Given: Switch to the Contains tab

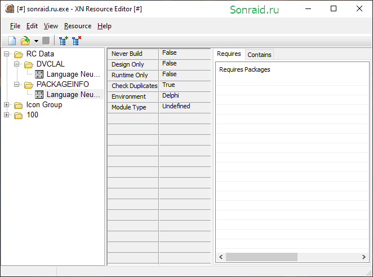Looking at the screenshot, I should tap(259, 55).
